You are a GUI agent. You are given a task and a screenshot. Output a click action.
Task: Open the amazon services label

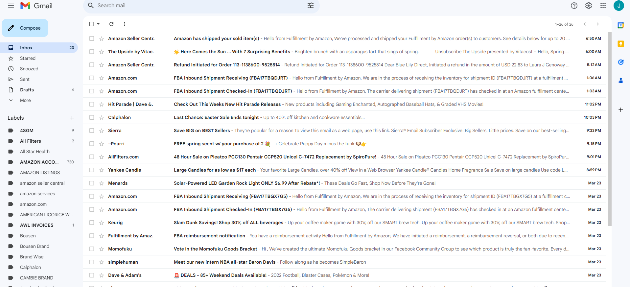tap(39, 194)
